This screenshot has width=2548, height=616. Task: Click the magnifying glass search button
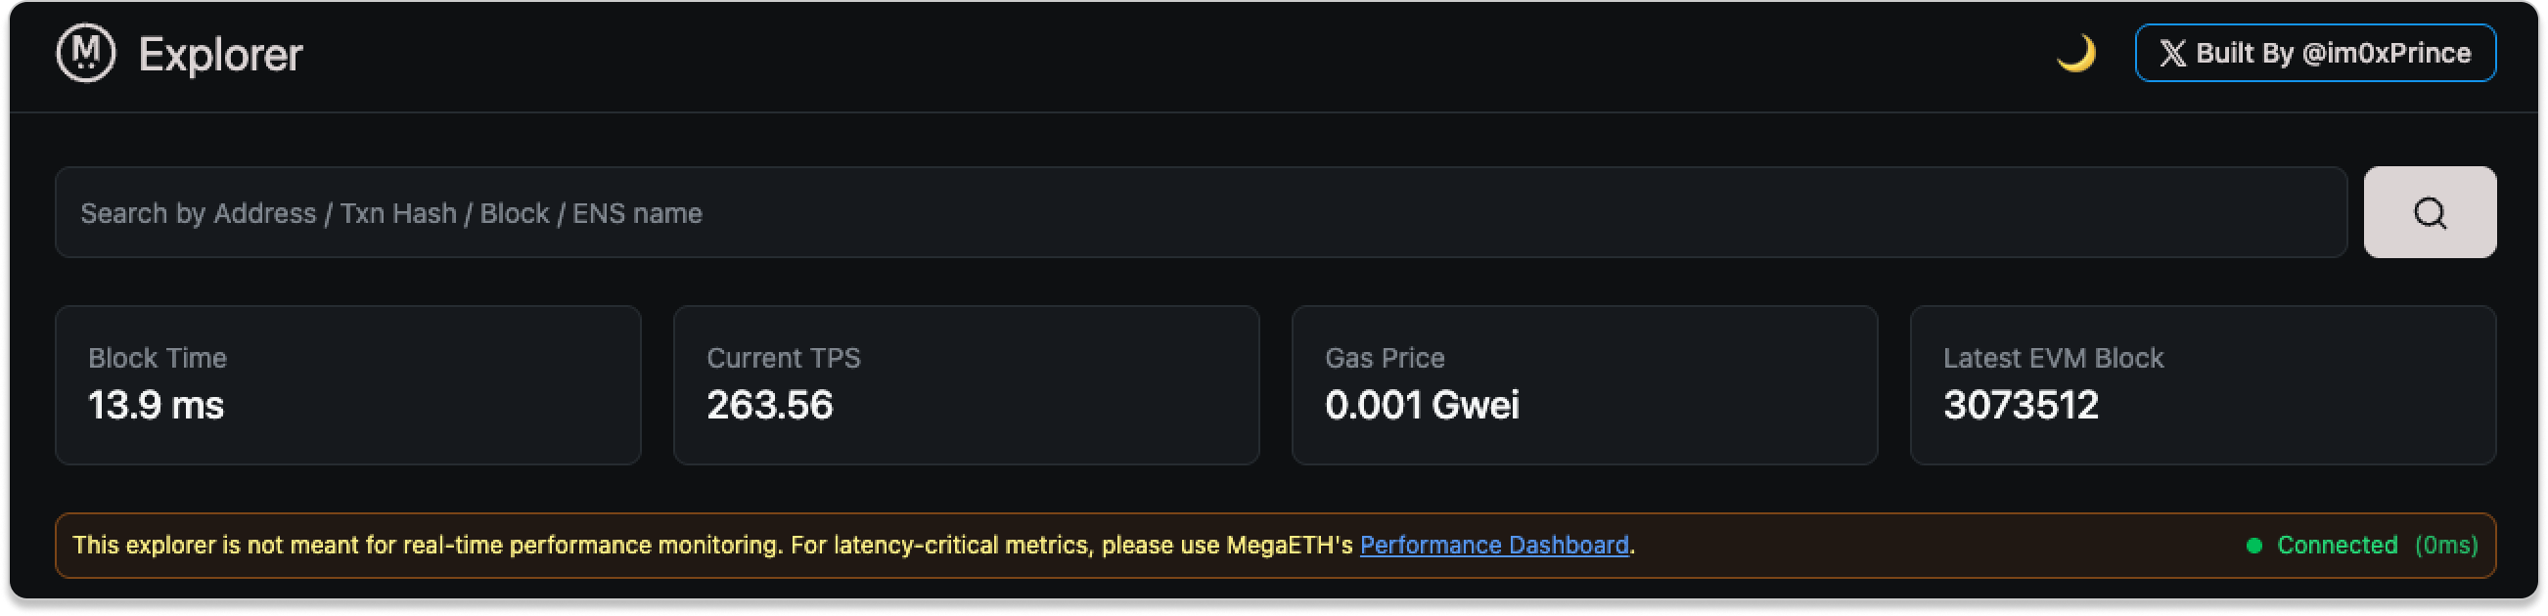[x=2430, y=212]
